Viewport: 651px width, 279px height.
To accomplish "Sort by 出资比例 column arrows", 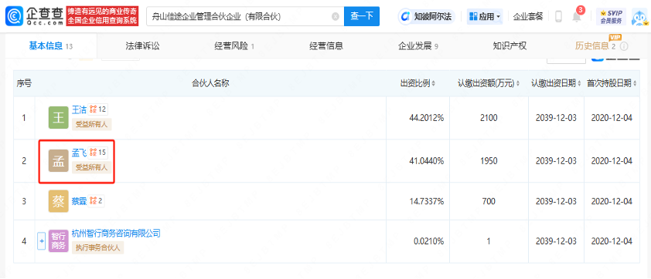I will pyautogui.click(x=434, y=83).
